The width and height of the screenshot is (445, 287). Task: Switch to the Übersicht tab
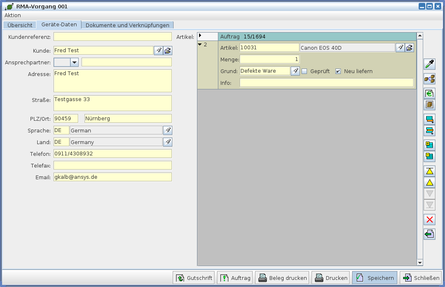(20, 25)
